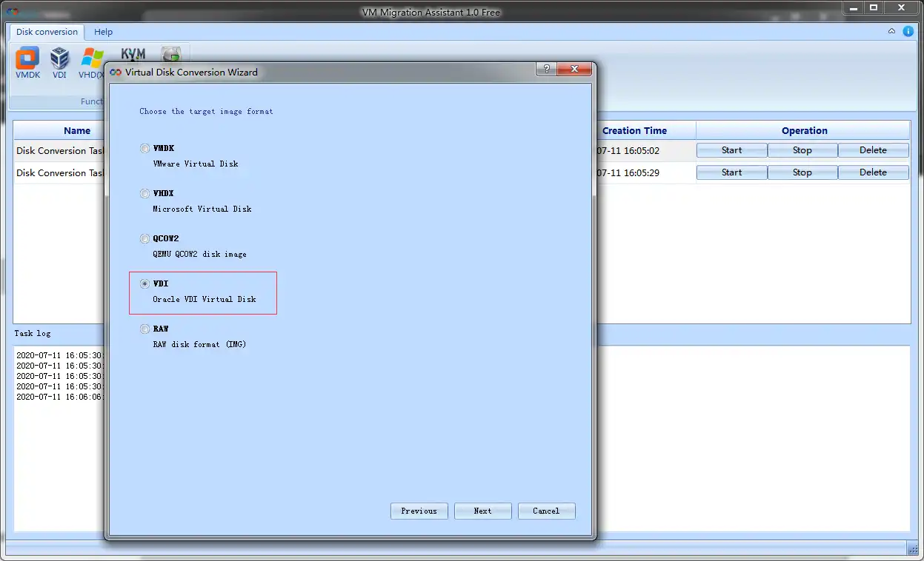Click the wizard help question mark button
924x561 pixels.
pyautogui.click(x=546, y=69)
